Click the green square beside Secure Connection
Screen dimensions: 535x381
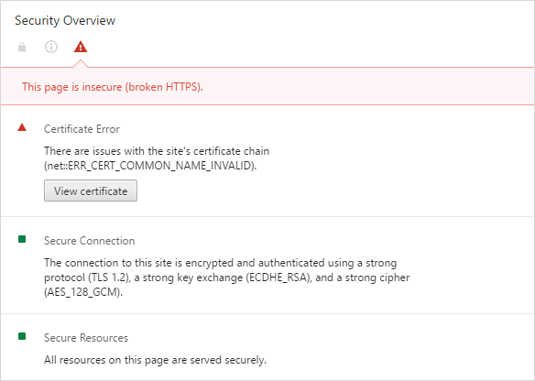pos(22,239)
